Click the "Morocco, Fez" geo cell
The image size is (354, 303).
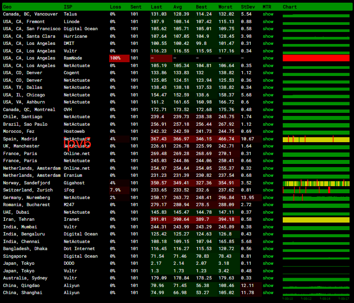(x=19, y=132)
